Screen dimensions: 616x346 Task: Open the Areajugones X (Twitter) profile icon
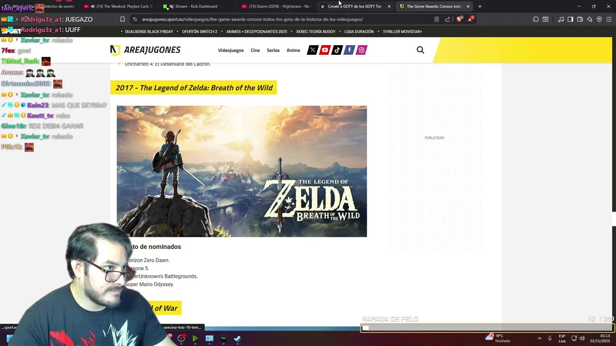point(312,50)
